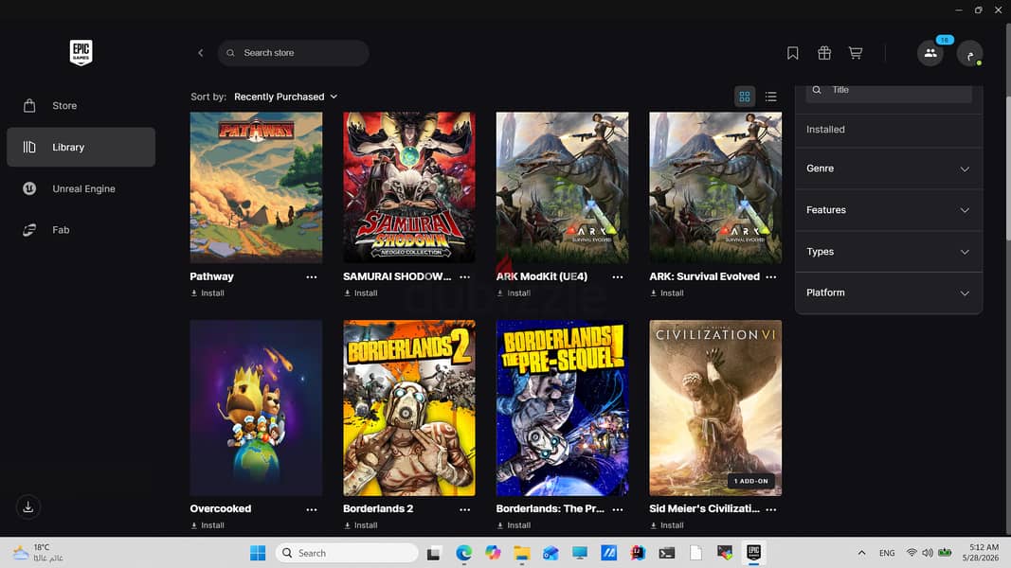Image resolution: width=1011 pixels, height=568 pixels.
Task: Open more options for SAMURAI SHODOWN
Action: pos(464,277)
